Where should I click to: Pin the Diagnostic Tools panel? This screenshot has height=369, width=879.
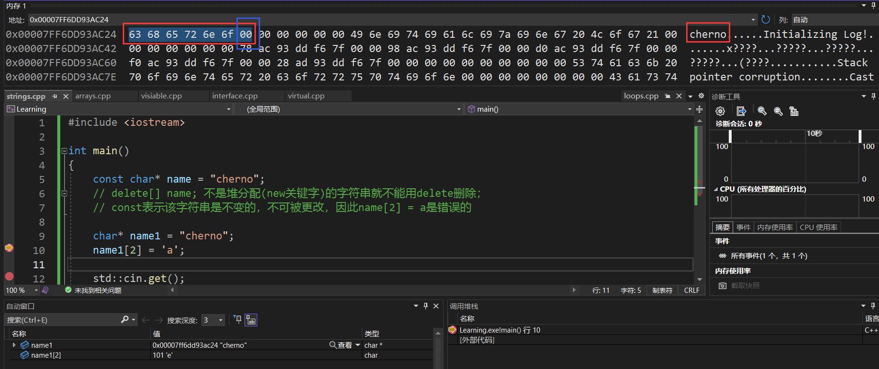point(873,96)
